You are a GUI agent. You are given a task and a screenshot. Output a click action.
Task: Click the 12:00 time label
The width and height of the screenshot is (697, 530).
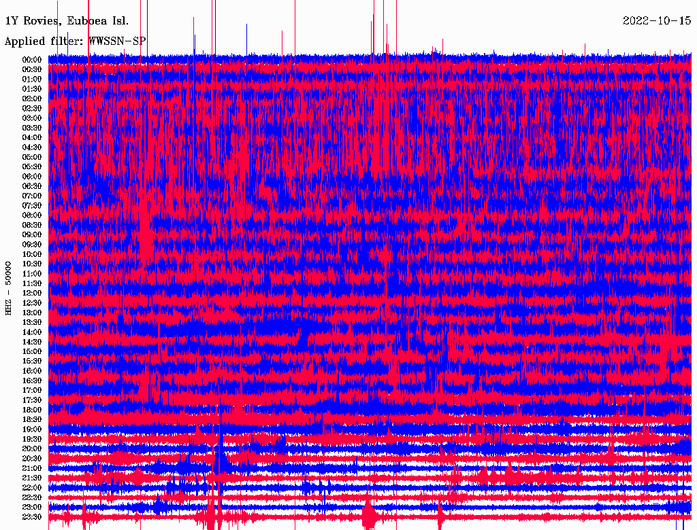[32, 293]
